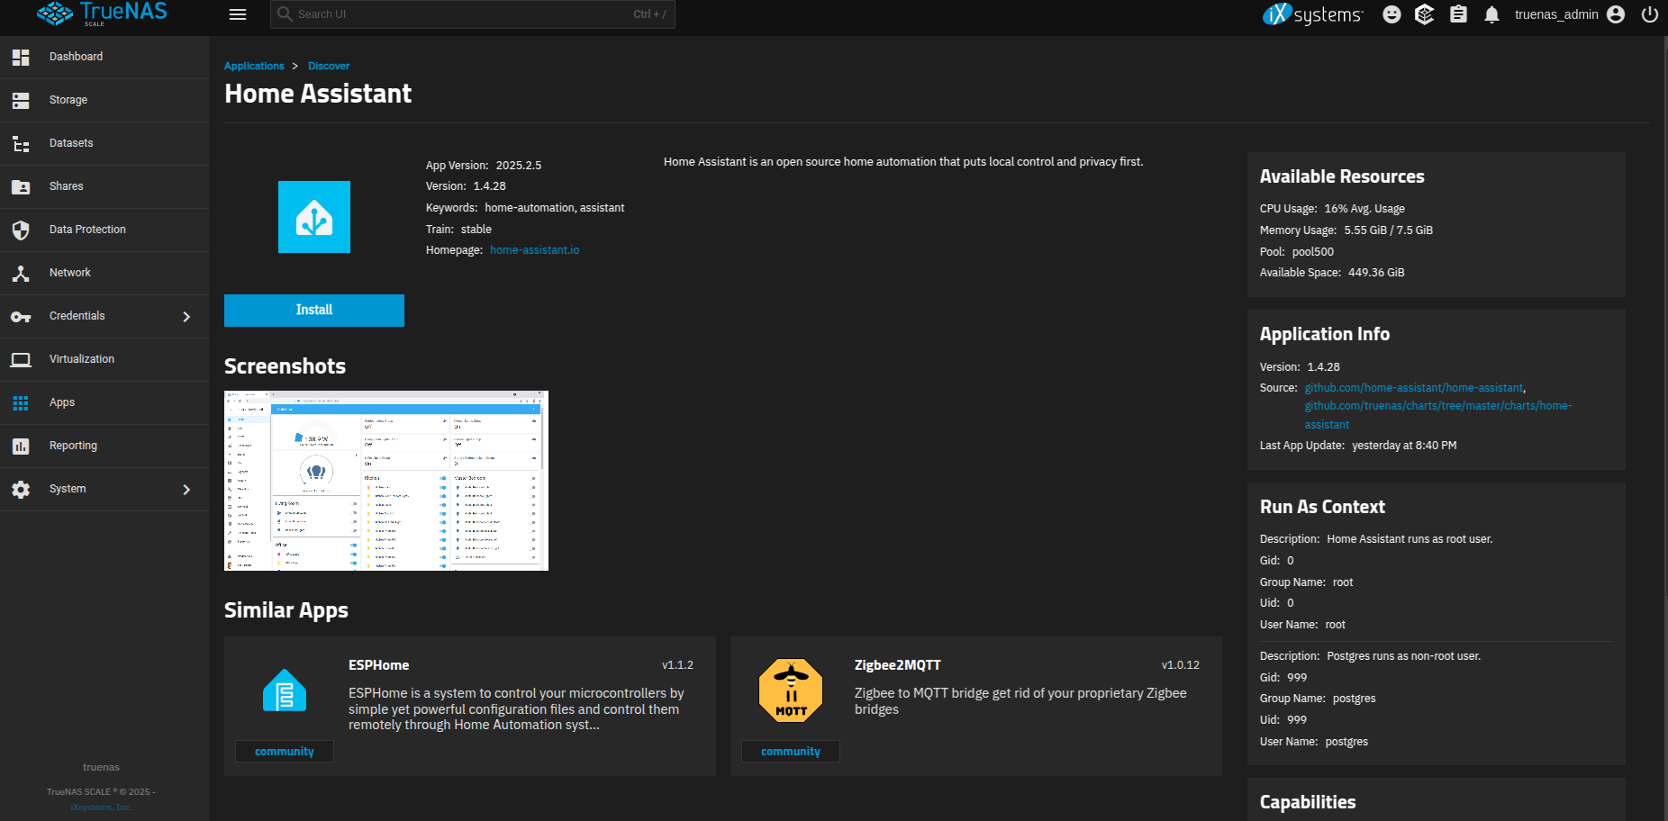This screenshot has height=821, width=1668.
Task: Open the home-assistant.io homepage link
Action: point(534,250)
